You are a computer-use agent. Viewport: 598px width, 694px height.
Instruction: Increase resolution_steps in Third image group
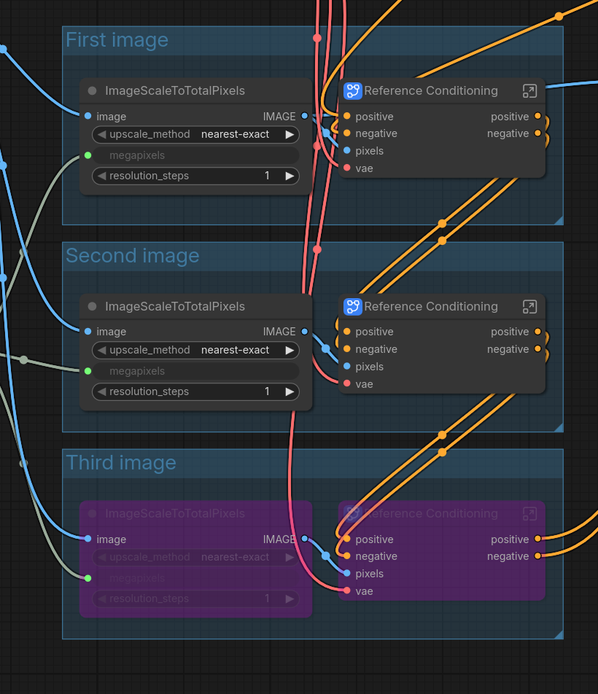[290, 599]
